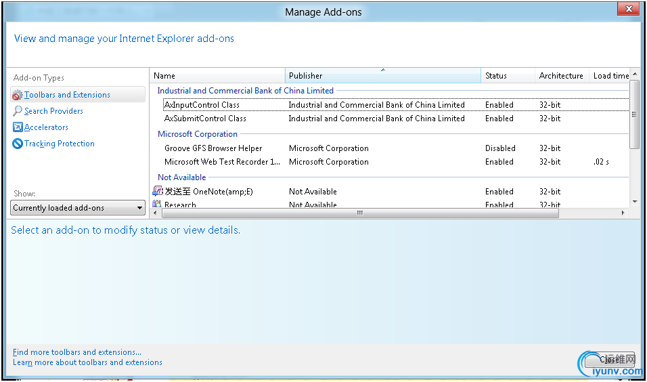Sort add-ons by Name column header
The width and height of the screenshot is (647, 382).
pos(217,76)
